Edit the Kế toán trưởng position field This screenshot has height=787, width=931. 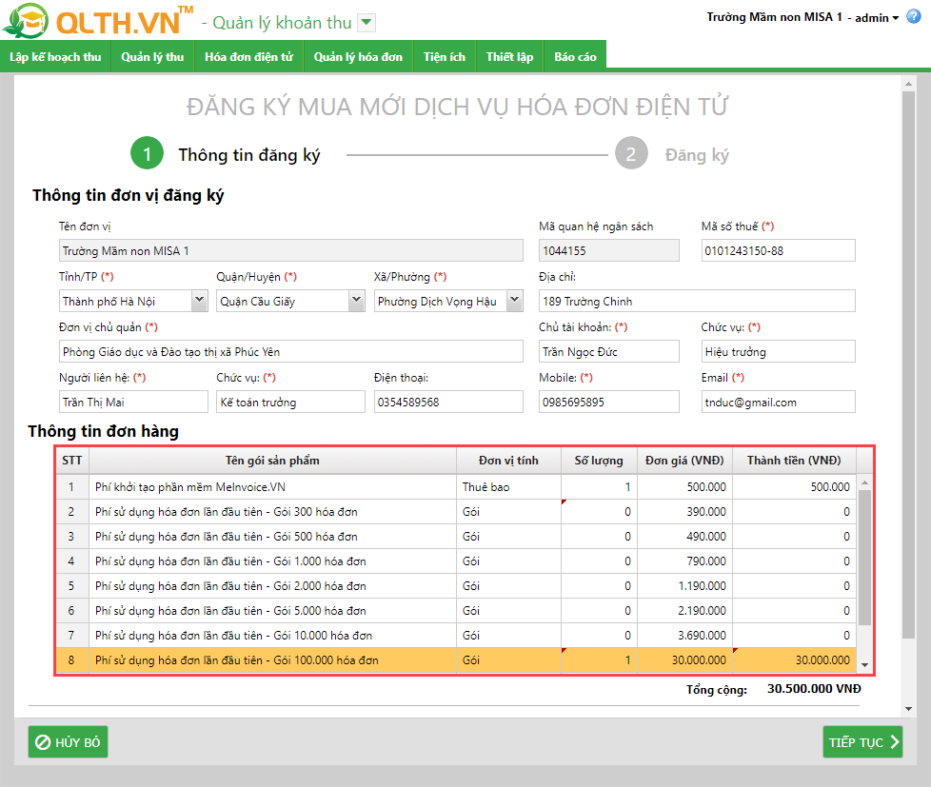(x=290, y=402)
